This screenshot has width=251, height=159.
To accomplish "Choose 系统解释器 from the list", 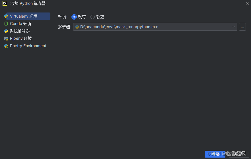I will click(x=20, y=31).
